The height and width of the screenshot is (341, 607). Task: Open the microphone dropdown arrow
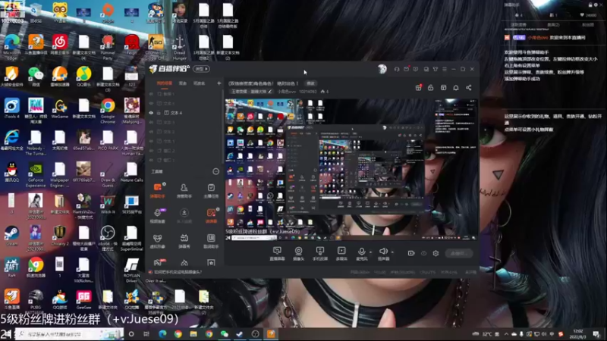370,252
